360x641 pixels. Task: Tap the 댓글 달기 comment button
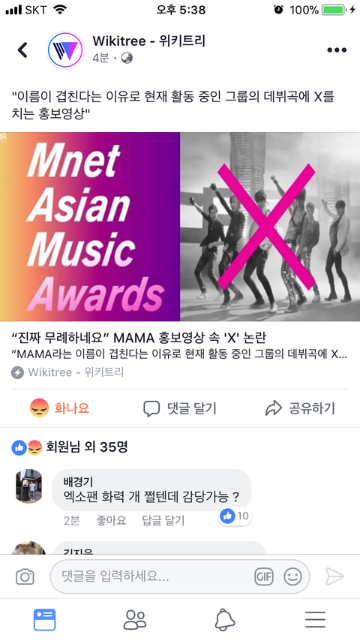[x=180, y=408]
